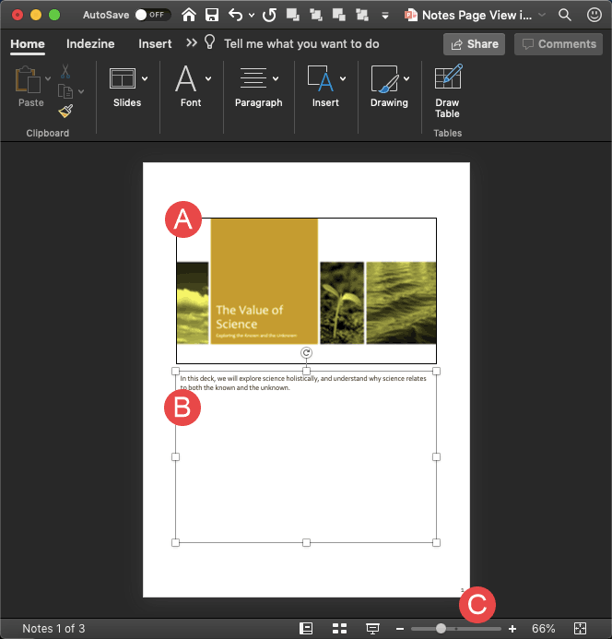The width and height of the screenshot is (612, 639).
Task: Click Bring Forward icon in Quick Access toolbar
Action: click(x=292, y=15)
